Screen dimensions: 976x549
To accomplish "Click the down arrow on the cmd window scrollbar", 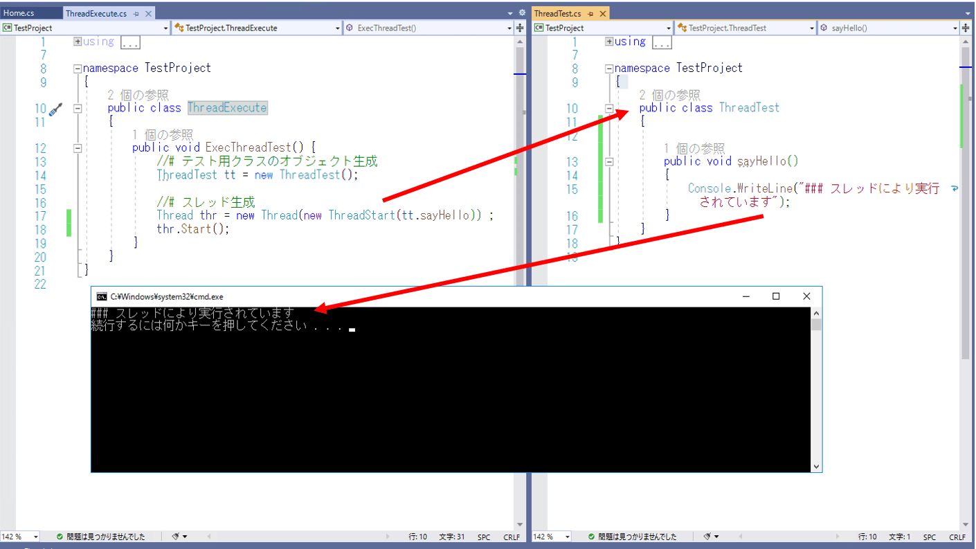I will coord(816,466).
